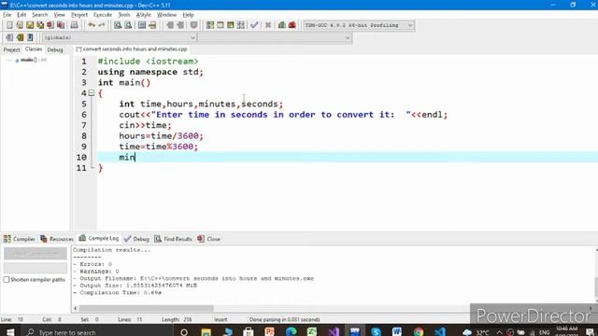
Task: Open Profile Analysis chart icon
Action: pos(282,25)
